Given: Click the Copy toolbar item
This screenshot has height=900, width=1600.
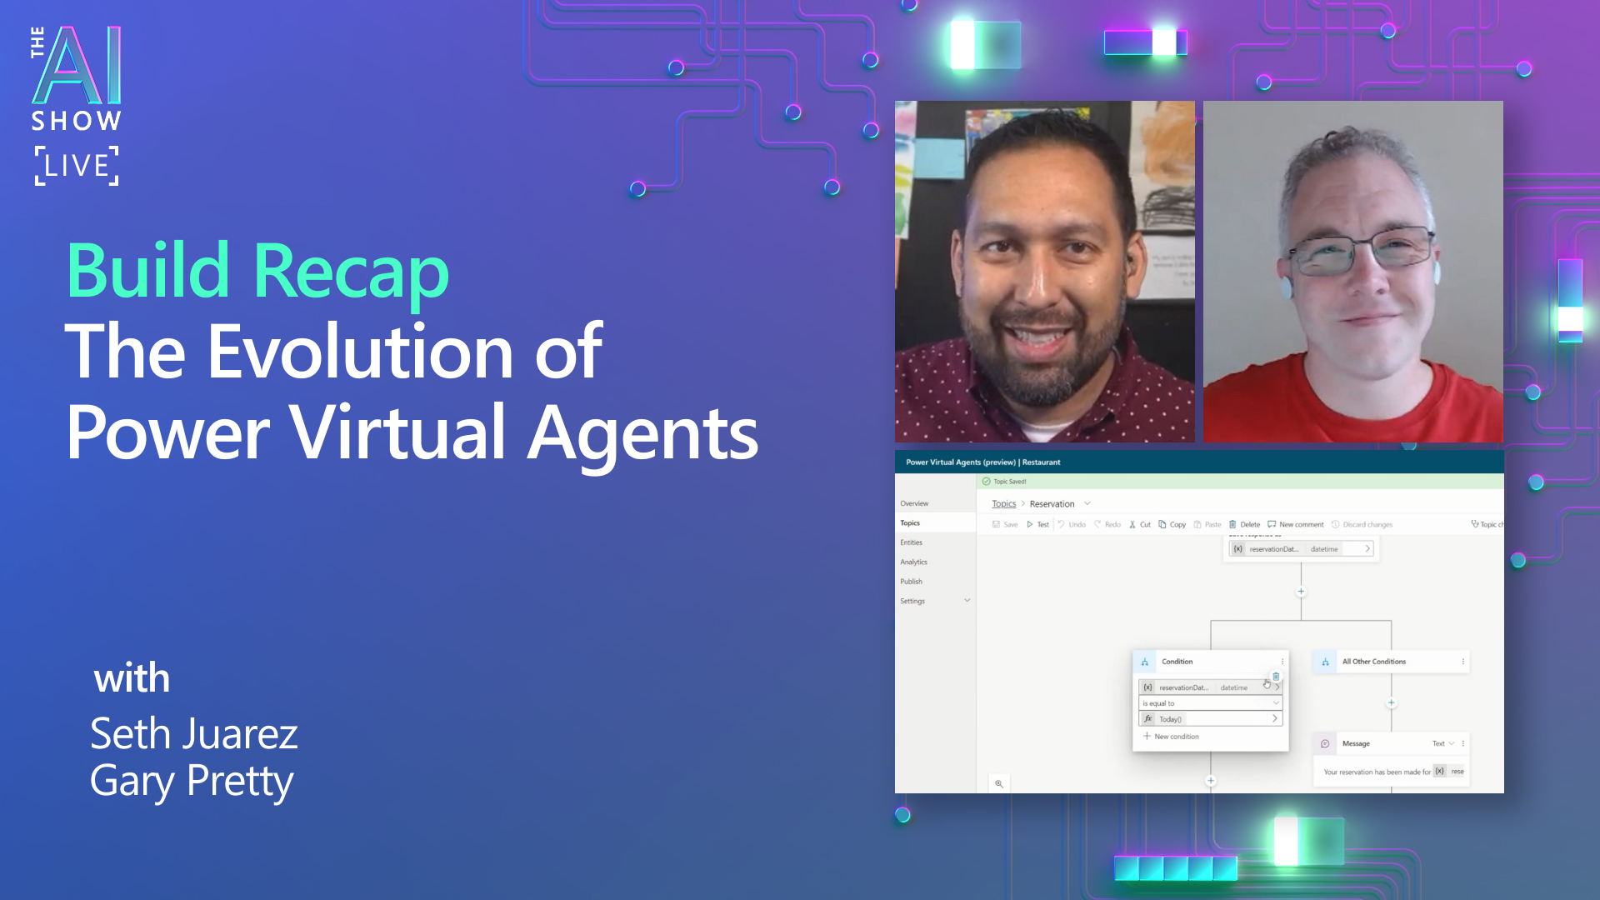Looking at the screenshot, I should click(x=1172, y=524).
